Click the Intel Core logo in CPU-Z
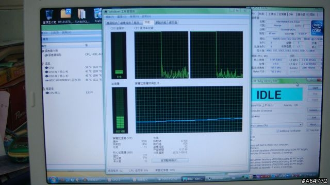 (x=317, y=28)
